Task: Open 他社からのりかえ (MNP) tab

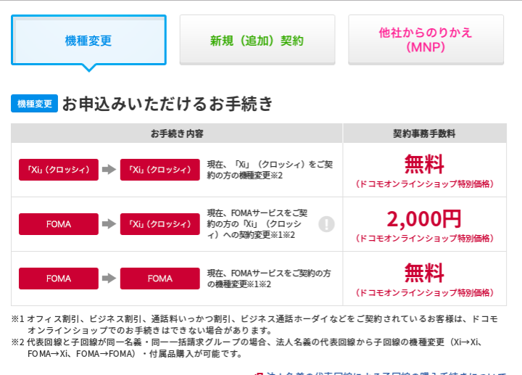Action: pos(426,40)
